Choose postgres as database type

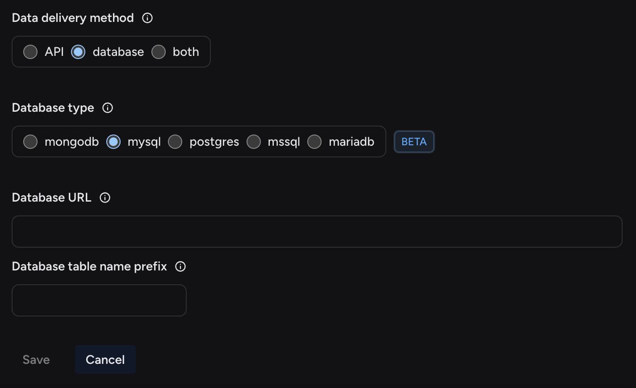tap(175, 142)
